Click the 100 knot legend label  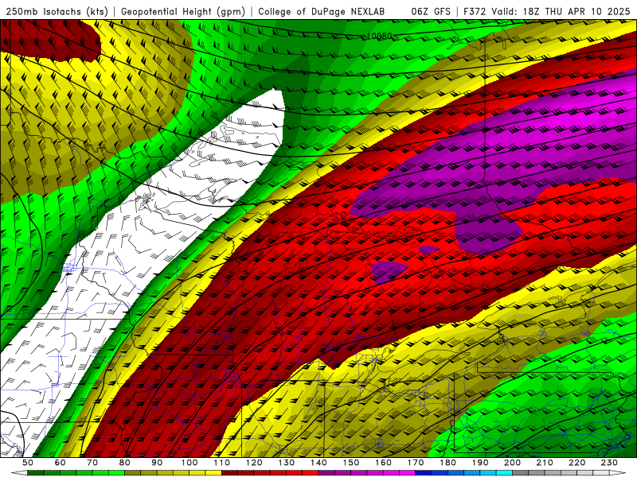[x=190, y=463]
